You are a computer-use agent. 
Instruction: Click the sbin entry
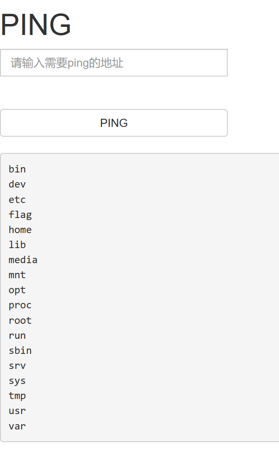point(20,350)
